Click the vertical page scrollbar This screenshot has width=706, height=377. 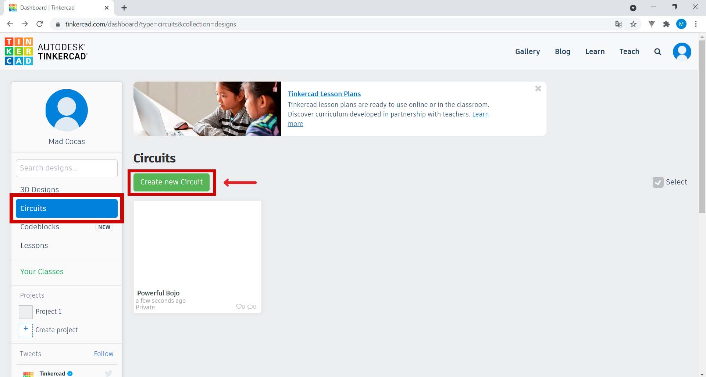(x=702, y=127)
